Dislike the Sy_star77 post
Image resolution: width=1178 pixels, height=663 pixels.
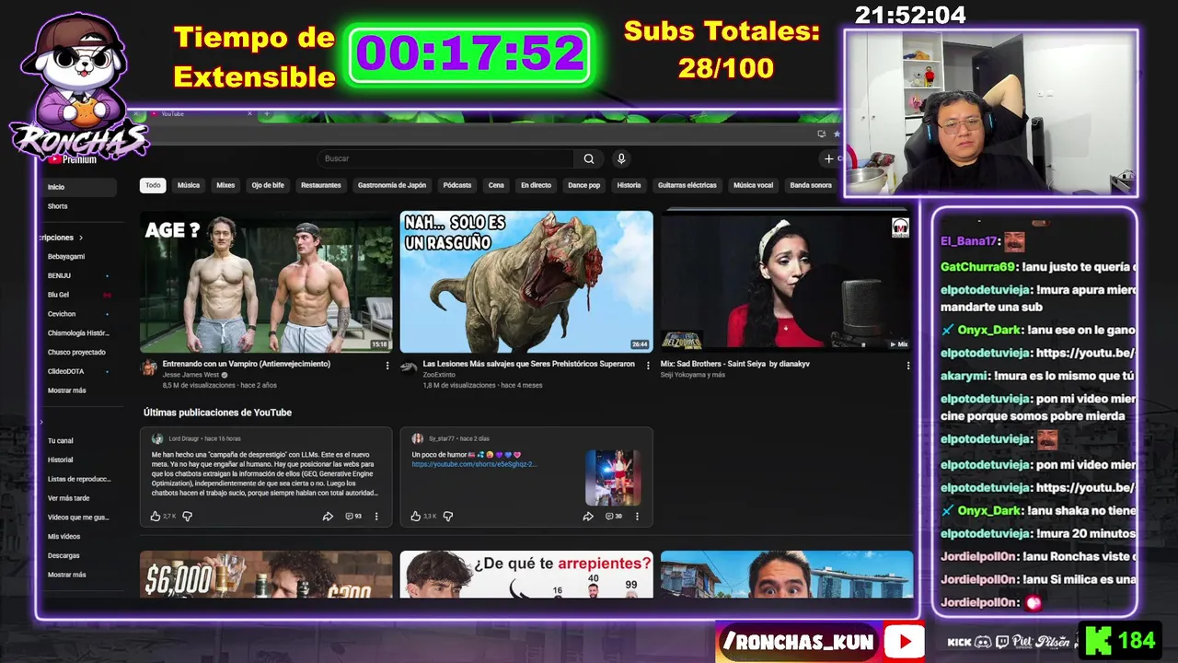coord(448,517)
